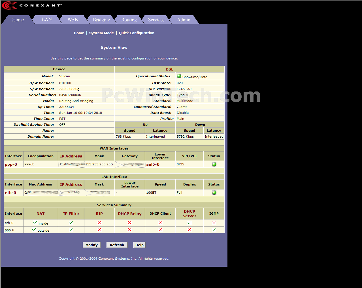Open the System Mode link
The image size is (362, 288).
pyautogui.click(x=101, y=33)
